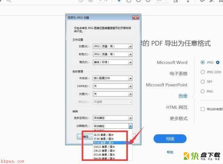
Task: Open the 彩色(C) quality dropdown
Action: (x=112, y=54)
